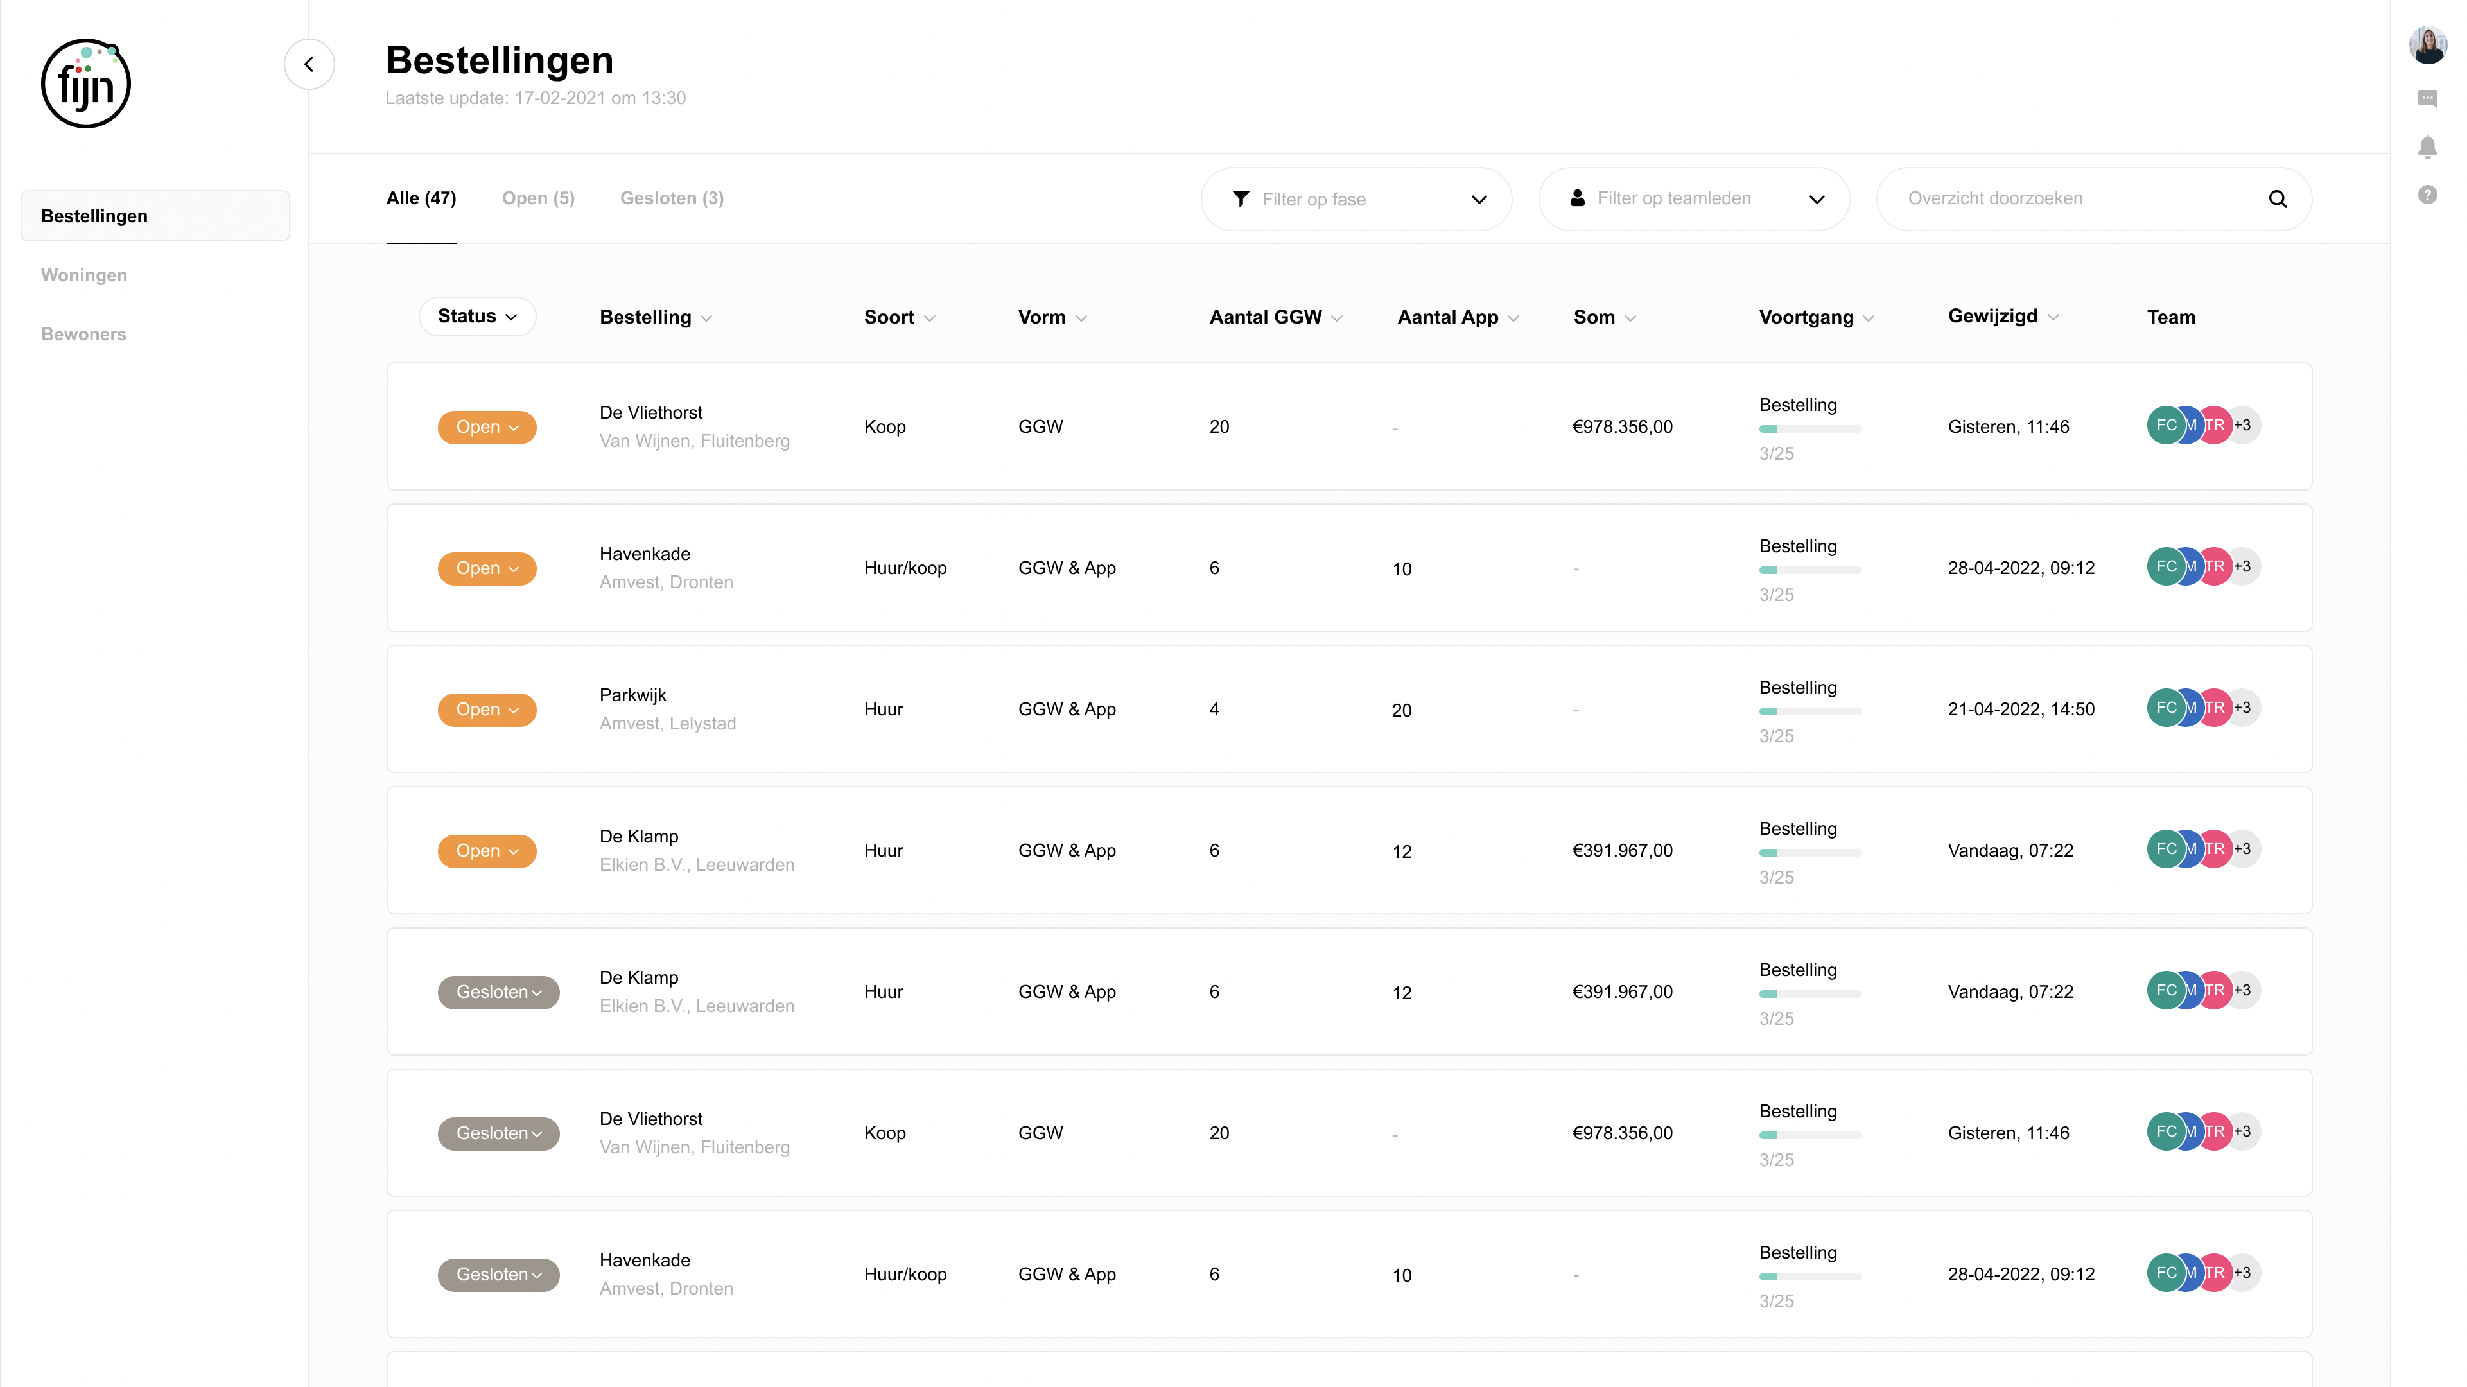Sort by the Bestelling column
This screenshot has height=1387, width=2467.
[655, 317]
